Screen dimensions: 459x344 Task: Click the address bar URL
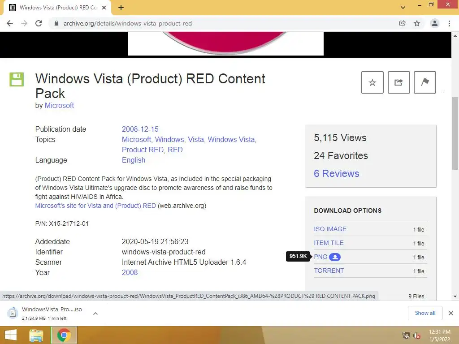click(x=128, y=23)
